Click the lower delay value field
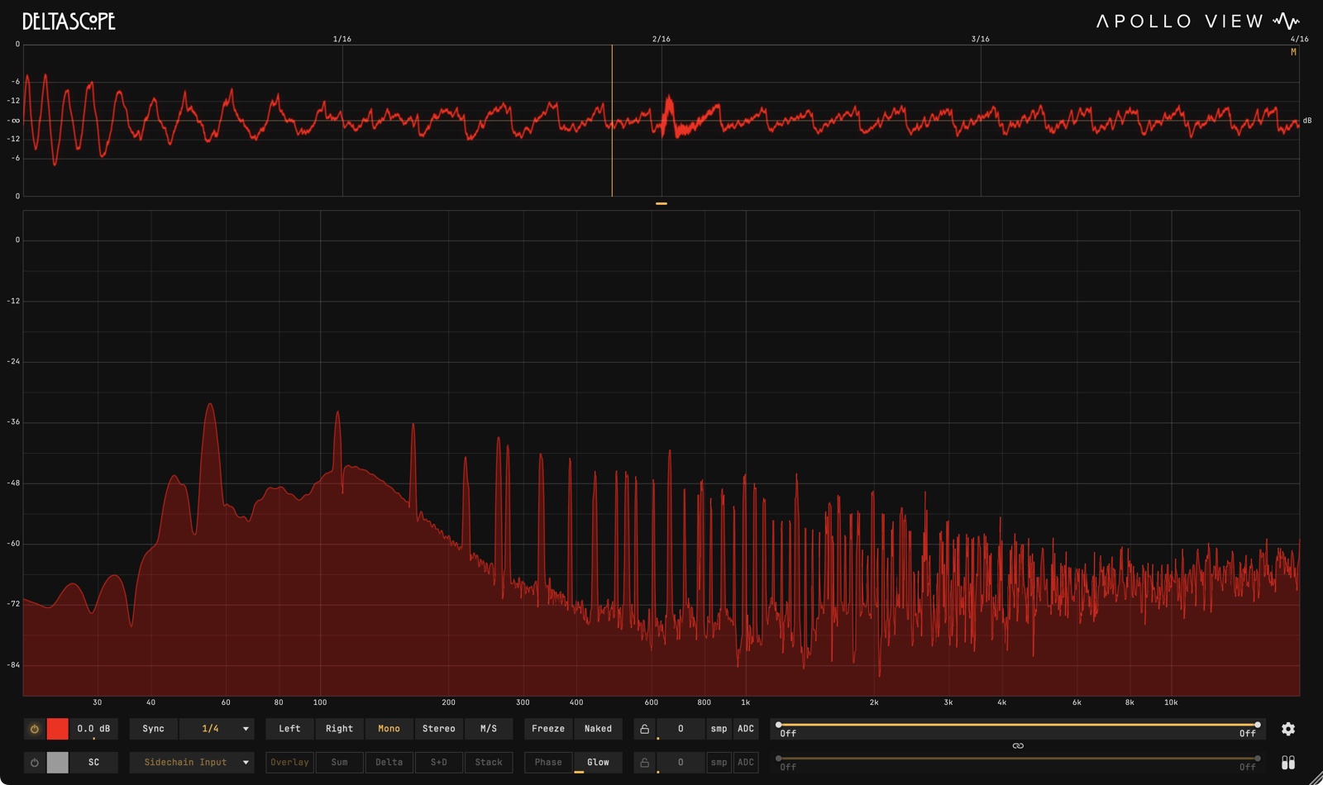This screenshot has height=785, width=1323. [x=681, y=763]
